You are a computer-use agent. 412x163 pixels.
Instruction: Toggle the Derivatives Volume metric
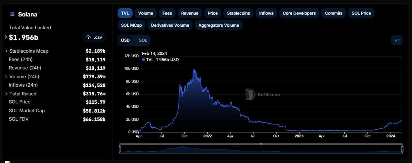click(x=170, y=25)
